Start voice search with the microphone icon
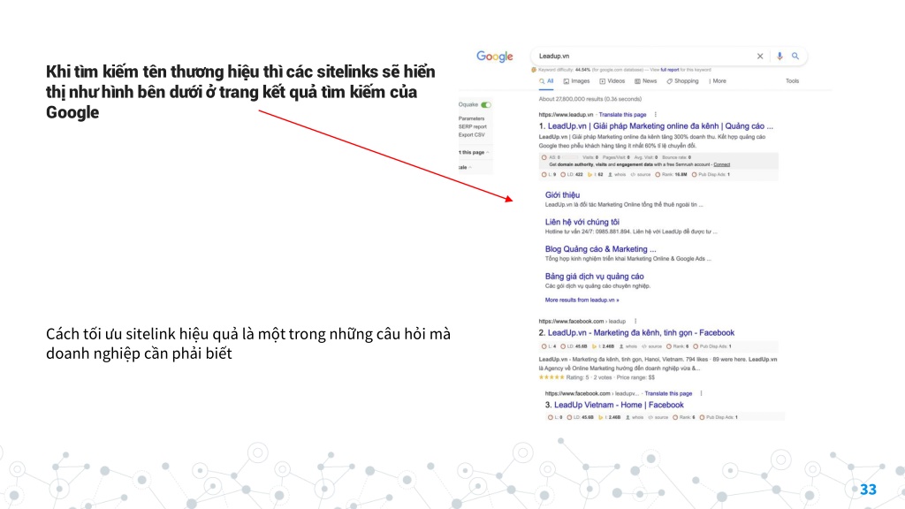Screen dimensions: 905x509 (780, 56)
